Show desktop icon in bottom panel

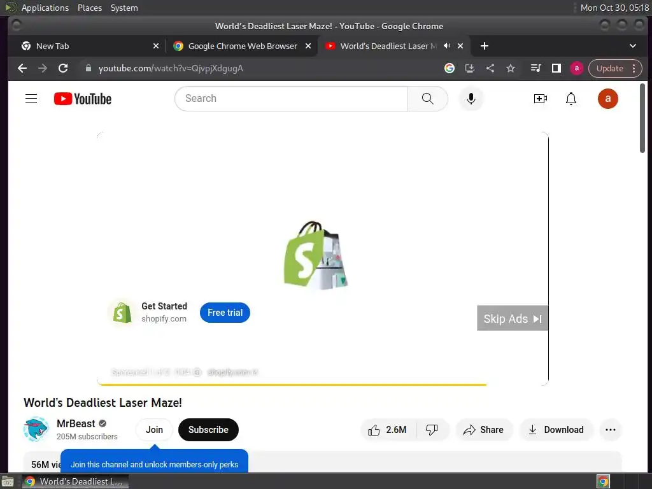(8, 482)
